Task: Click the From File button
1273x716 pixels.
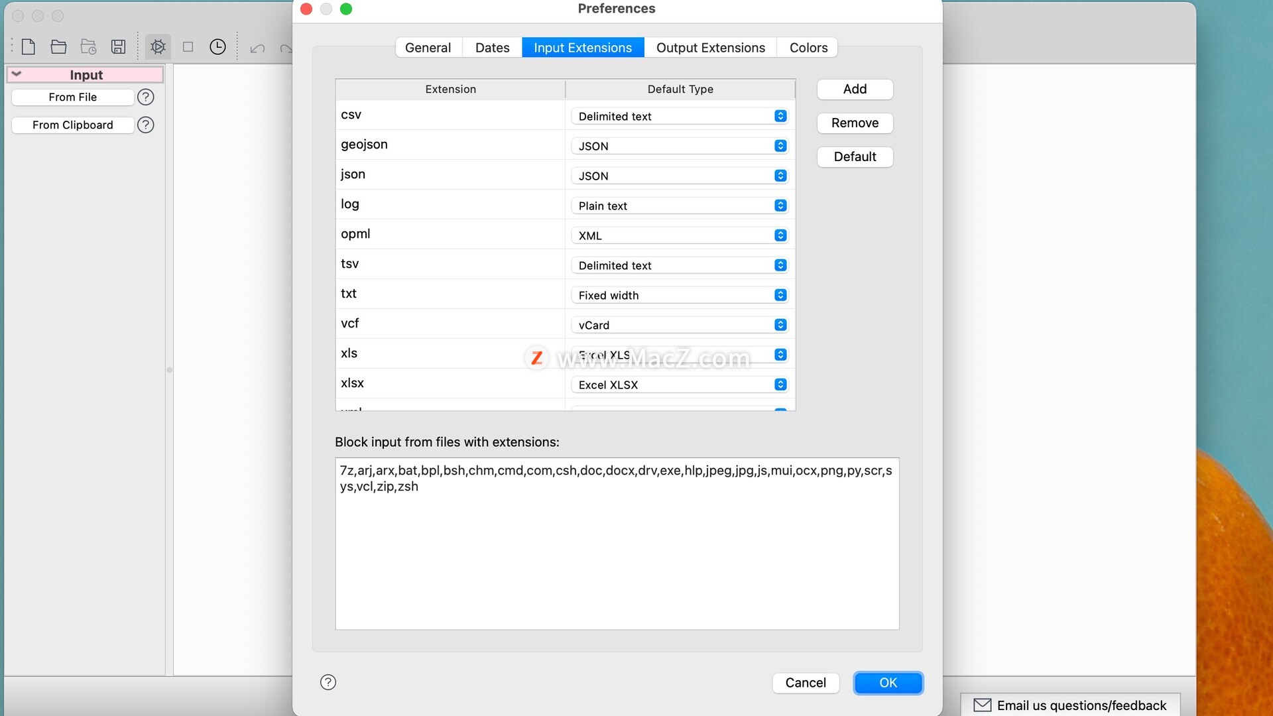Action: pyautogui.click(x=73, y=97)
